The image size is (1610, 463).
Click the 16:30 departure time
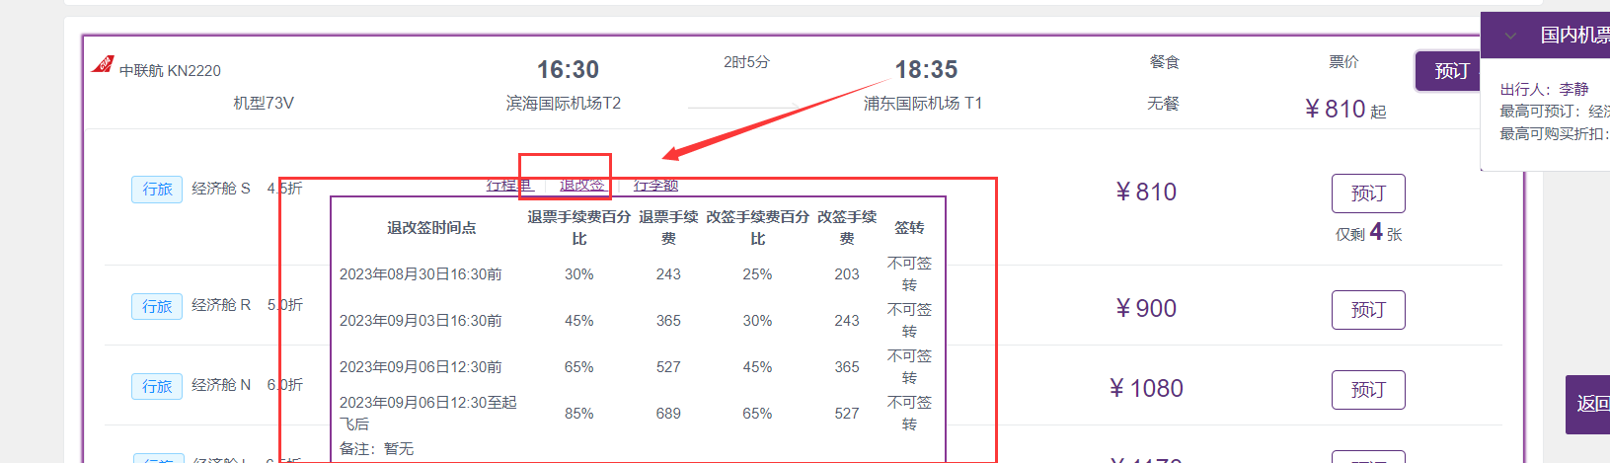click(x=568, y=70)
